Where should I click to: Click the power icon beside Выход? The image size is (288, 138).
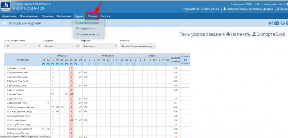278,9
